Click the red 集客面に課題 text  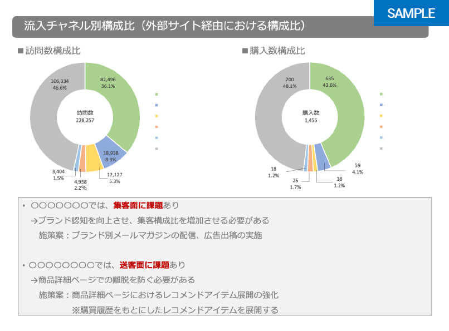[x=138, y=206]
